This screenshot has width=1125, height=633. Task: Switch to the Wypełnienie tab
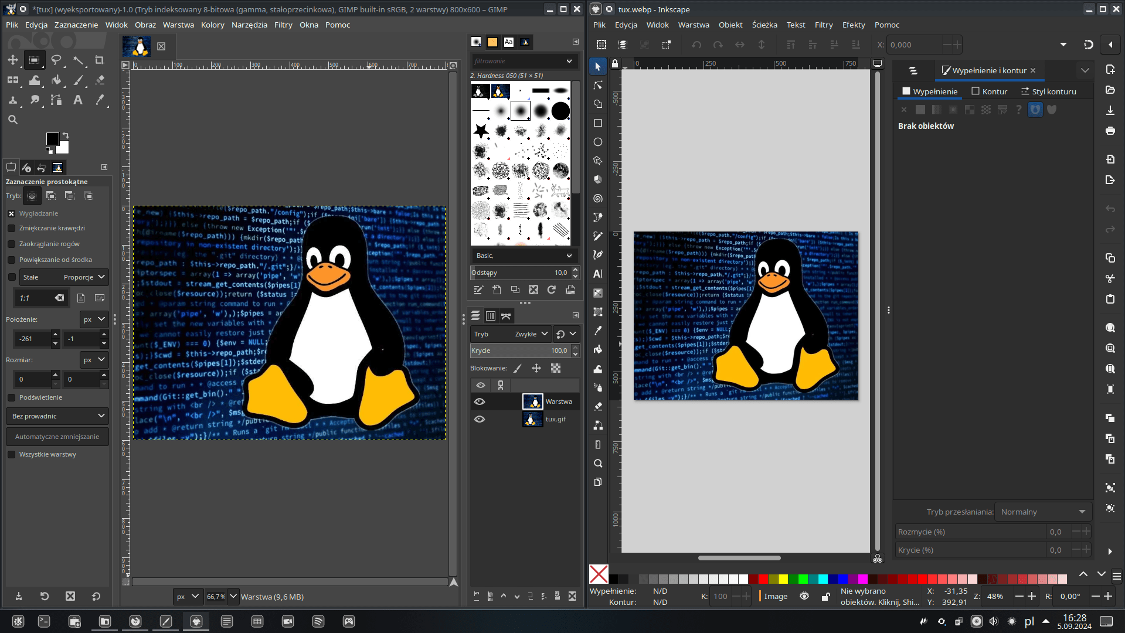[x=930, y=91]
